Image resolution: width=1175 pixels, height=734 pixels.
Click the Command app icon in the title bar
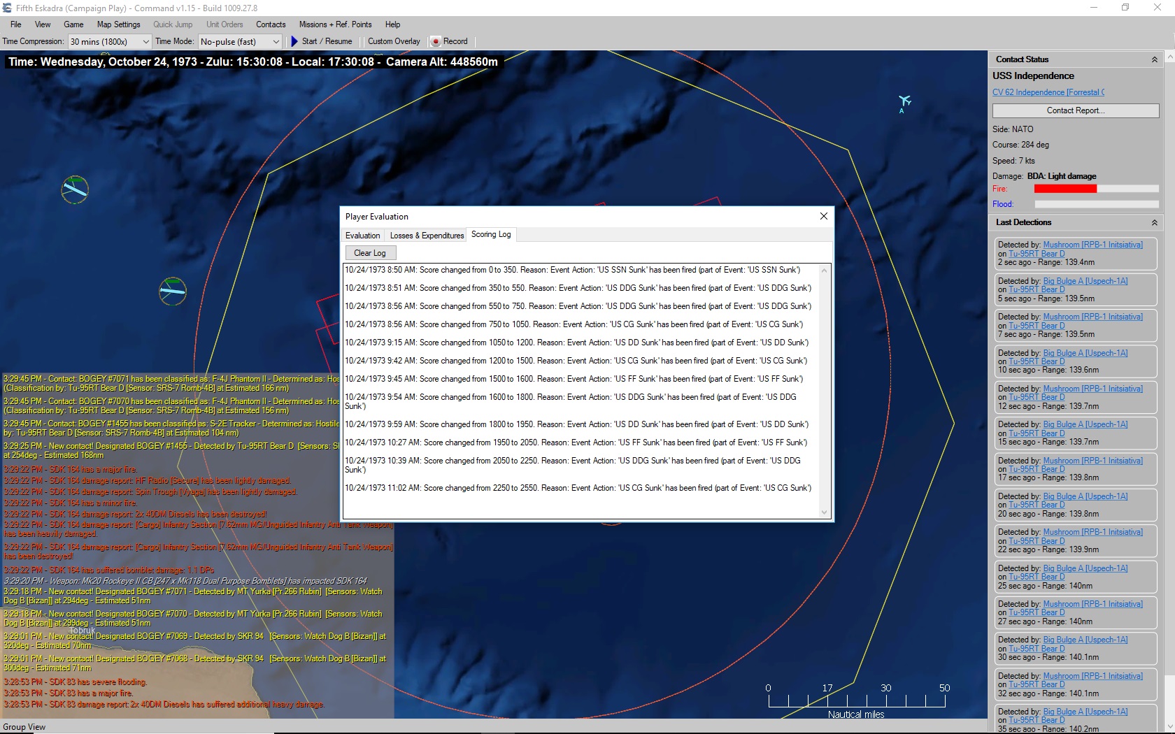[x=7, y=8]
